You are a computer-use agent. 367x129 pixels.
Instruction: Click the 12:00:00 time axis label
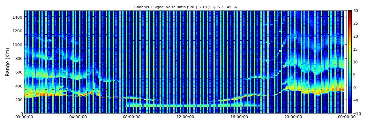185,117
